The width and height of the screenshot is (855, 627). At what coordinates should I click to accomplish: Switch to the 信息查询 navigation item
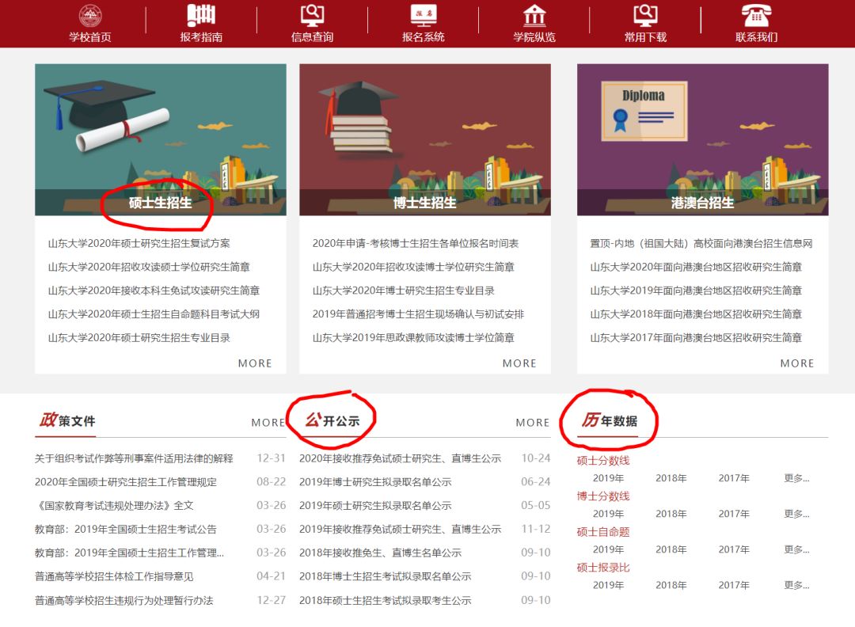click(x=311, y=35)
